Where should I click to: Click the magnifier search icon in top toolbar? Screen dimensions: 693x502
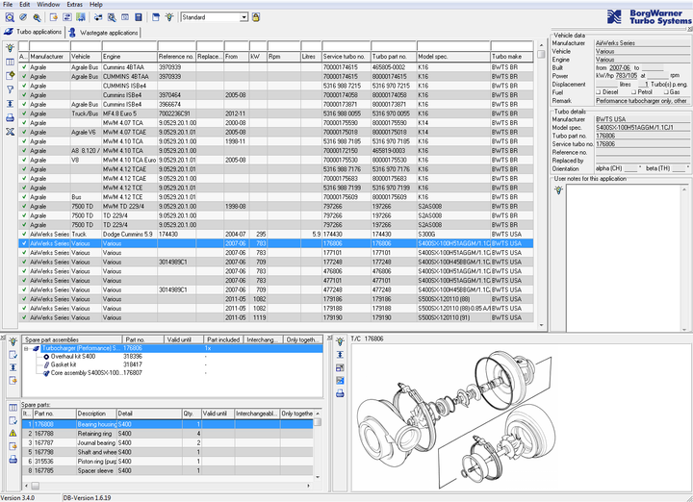[x=10, y=17]
